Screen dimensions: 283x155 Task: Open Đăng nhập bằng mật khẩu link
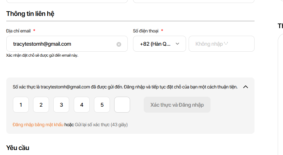pos(38,125)
